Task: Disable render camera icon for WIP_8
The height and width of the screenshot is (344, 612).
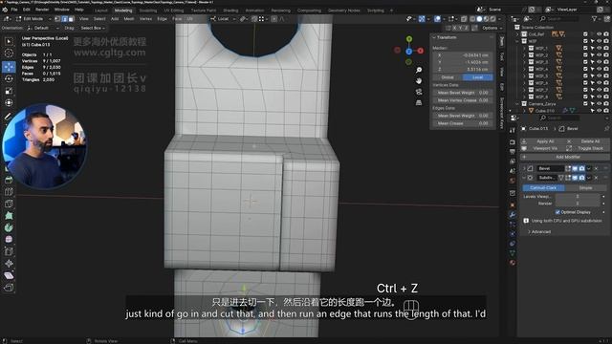Action: (606, 97)
